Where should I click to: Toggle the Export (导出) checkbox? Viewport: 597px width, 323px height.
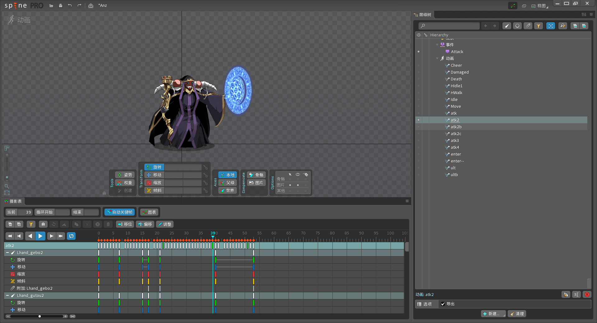[443, 304]
